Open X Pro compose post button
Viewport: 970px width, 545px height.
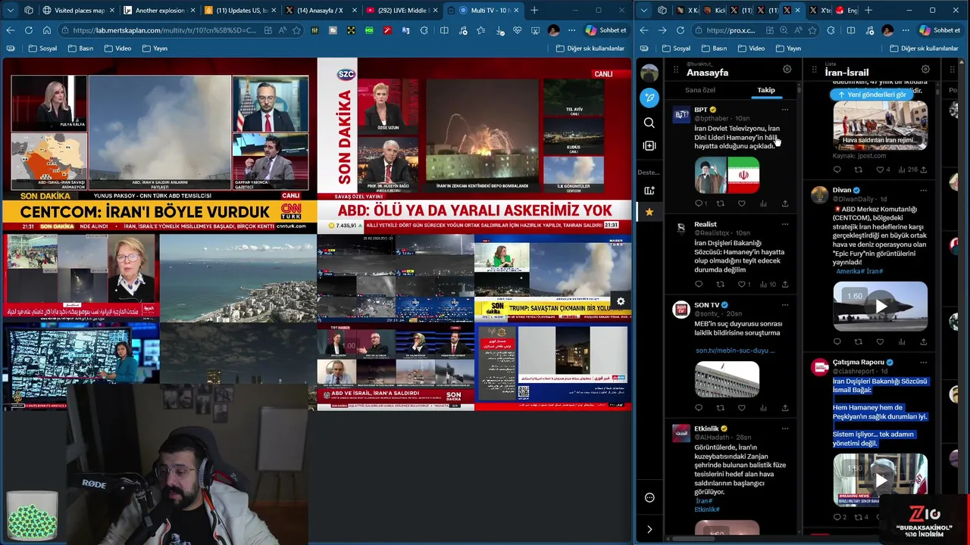coord(649,98)
